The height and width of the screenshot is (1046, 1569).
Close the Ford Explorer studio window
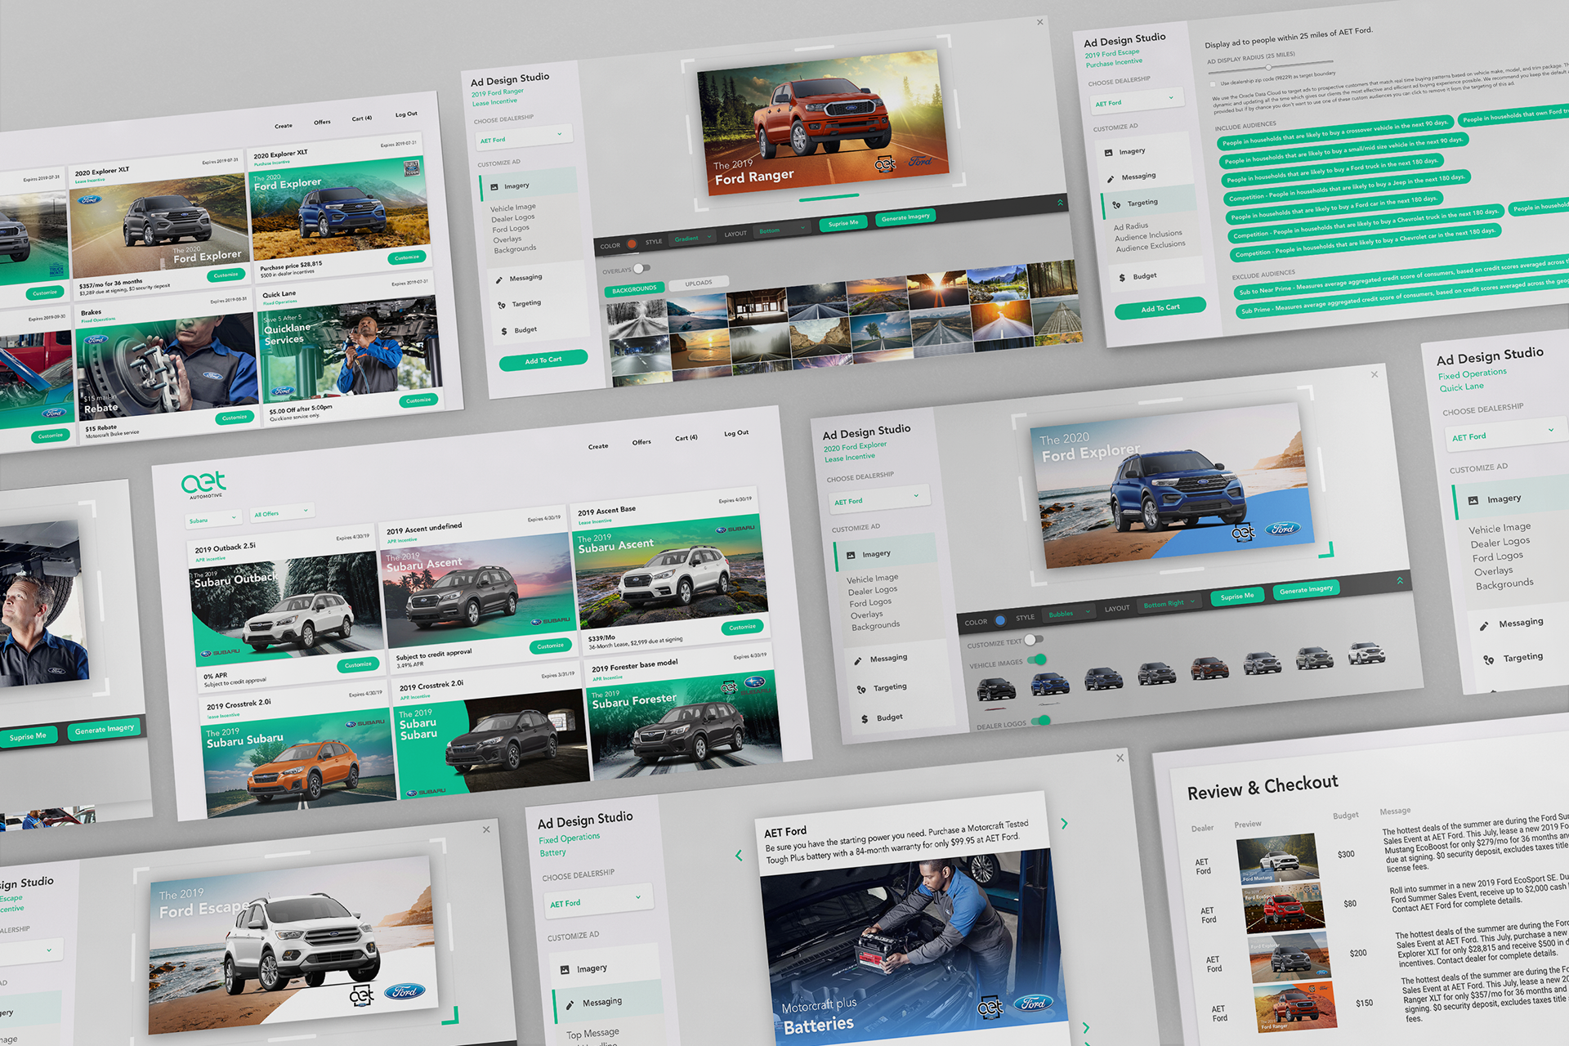click(1375, 374)
